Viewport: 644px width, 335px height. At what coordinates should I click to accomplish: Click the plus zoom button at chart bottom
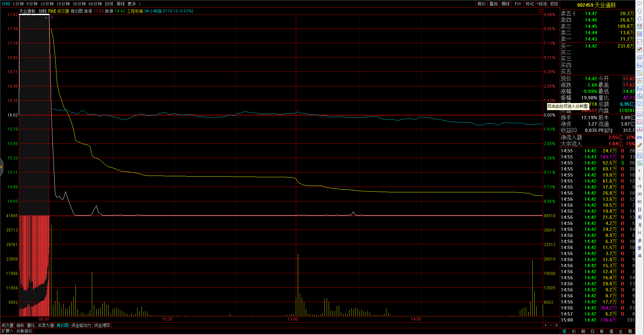545,325
